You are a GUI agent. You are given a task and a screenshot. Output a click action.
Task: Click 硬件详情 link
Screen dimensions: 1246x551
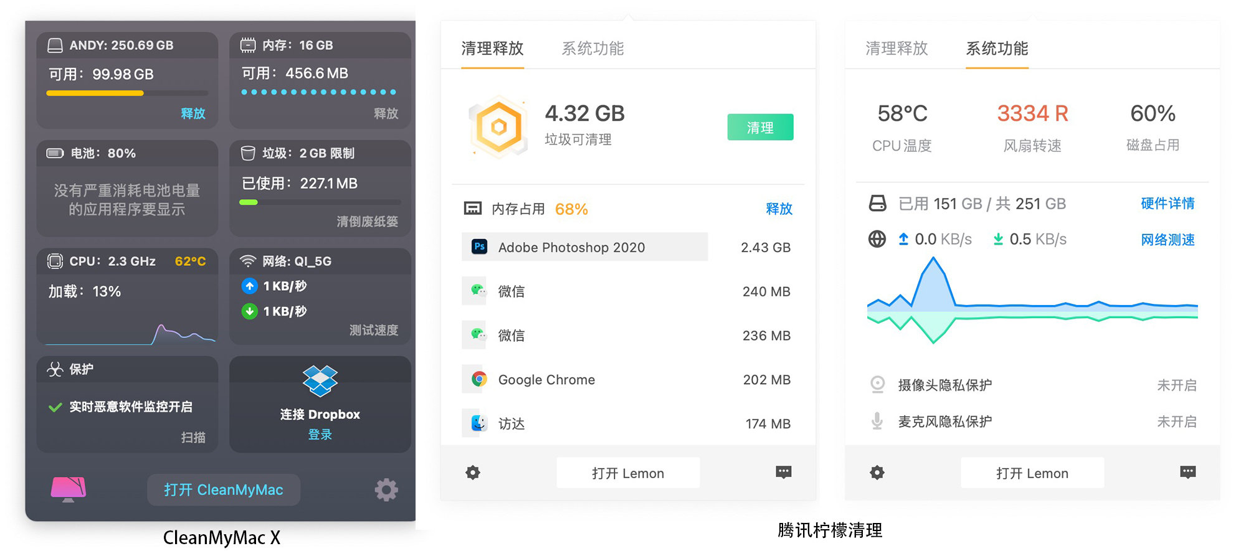tap(1168, 204)
